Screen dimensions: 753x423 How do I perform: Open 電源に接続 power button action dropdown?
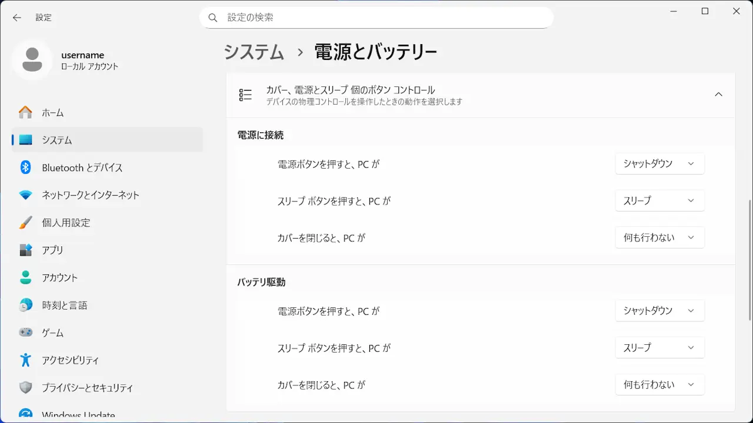click(x=659, y=163)
